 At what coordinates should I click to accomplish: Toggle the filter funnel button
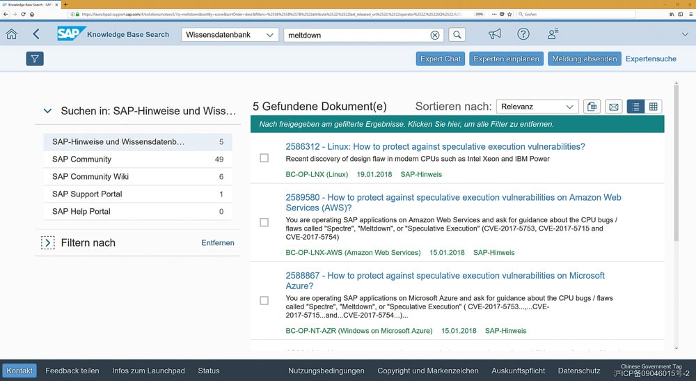point(35,59)
